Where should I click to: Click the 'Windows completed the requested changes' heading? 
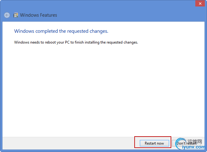tap(61, 31)
